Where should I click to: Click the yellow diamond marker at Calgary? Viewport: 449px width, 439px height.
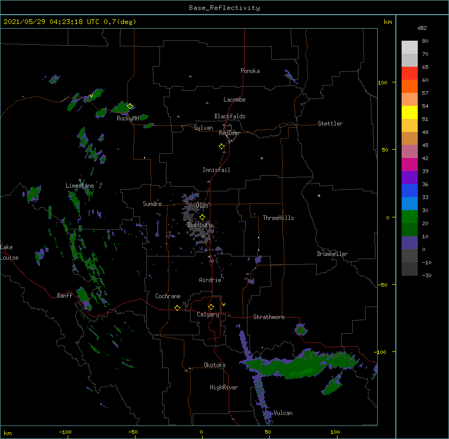coord(211,307)
